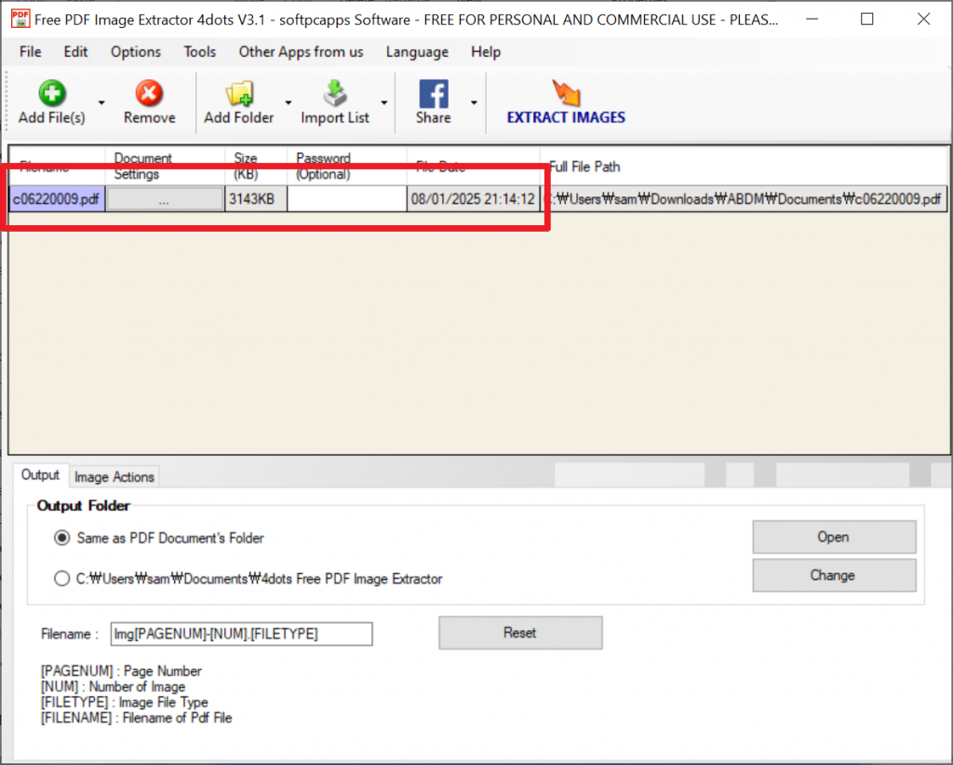
Task: Switch to the Image Actions tab
Action: (x=114, y=477)
